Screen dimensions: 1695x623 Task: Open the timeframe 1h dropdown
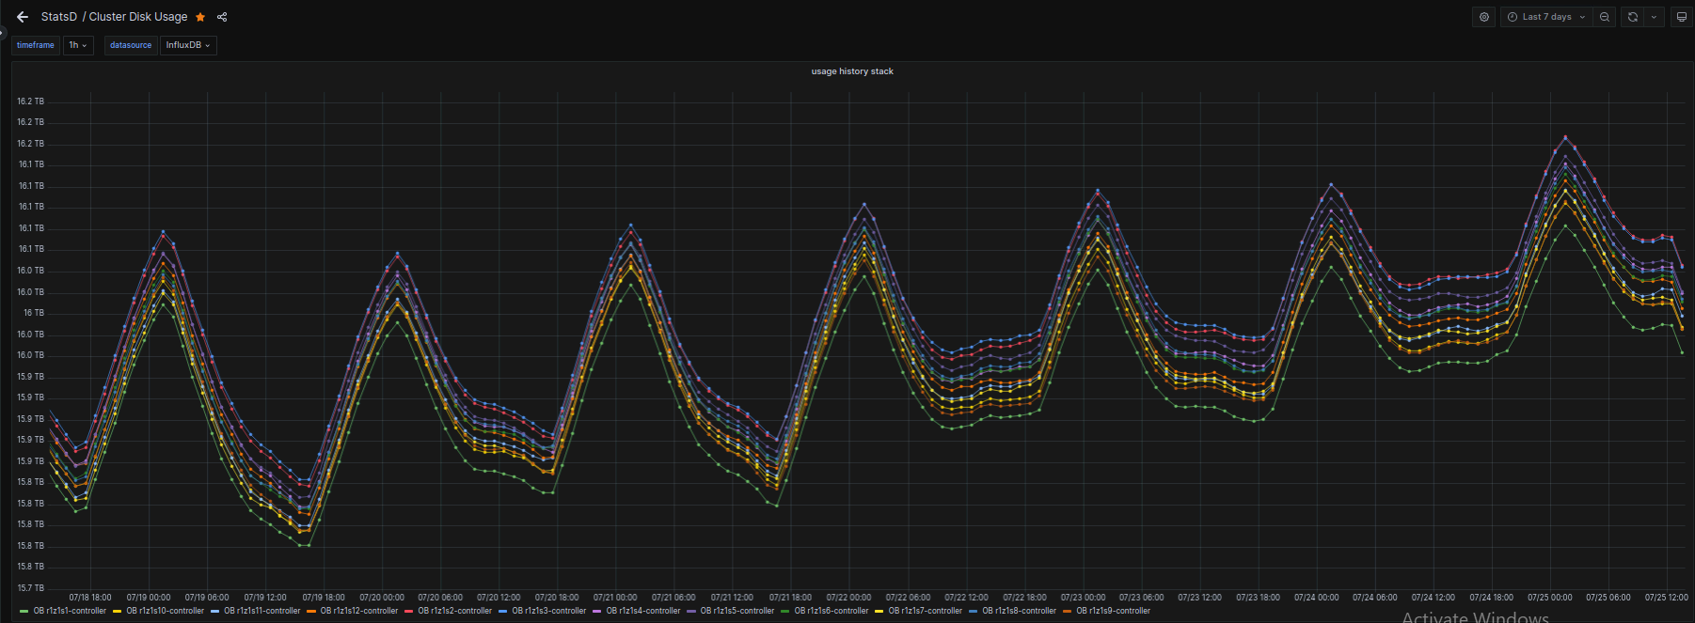point(78,45)
